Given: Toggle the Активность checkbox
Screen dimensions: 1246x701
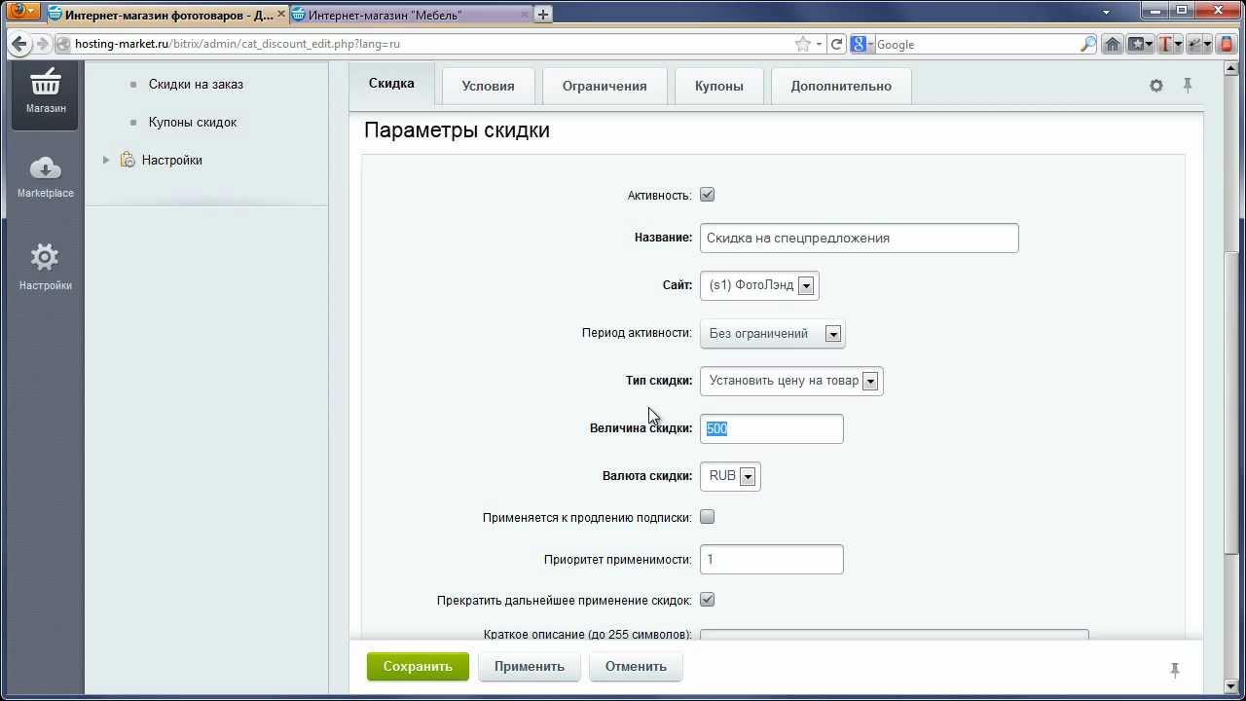Looking at the screenshot, I should (x=708, y=195).
